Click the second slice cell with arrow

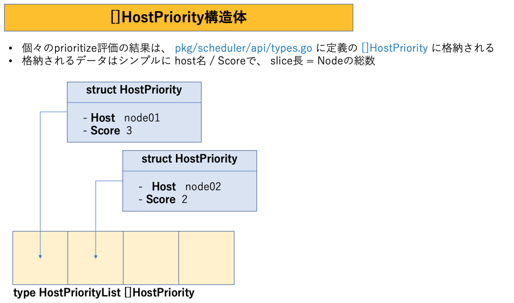point(96,258)
